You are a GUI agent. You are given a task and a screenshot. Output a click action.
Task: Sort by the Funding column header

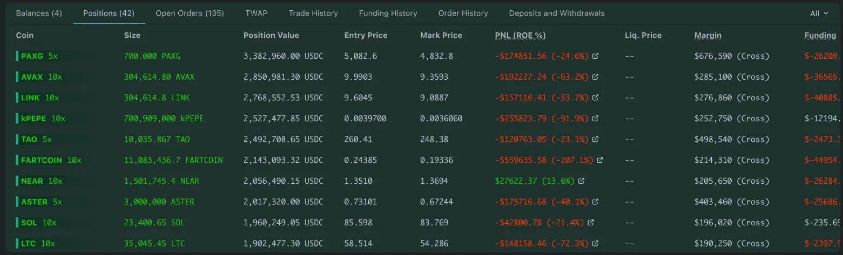[x=820, y=35]
